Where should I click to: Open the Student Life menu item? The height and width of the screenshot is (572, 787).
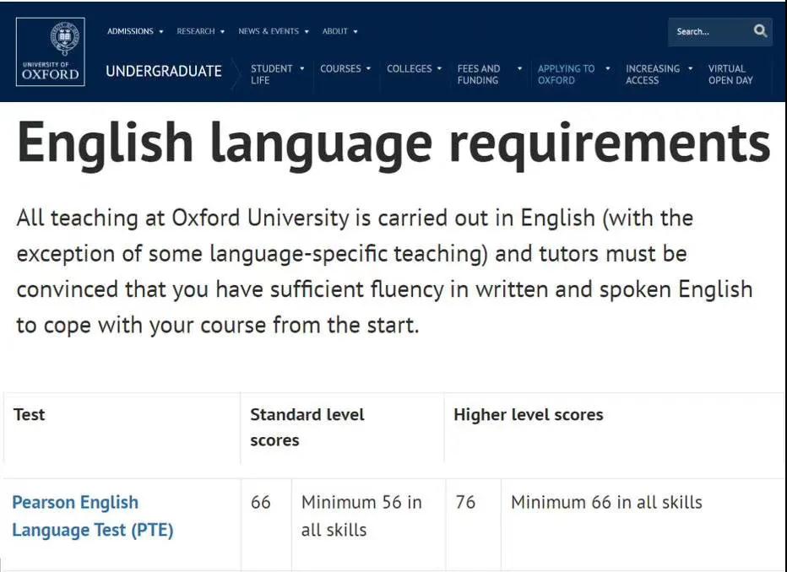272,74
